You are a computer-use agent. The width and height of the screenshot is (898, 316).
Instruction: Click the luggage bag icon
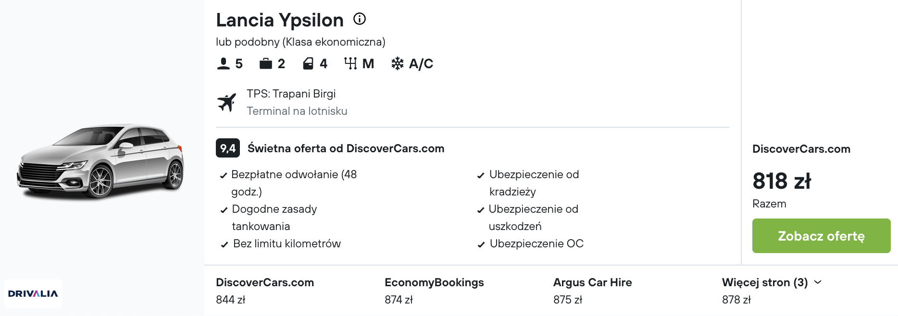tap(266, 63)
